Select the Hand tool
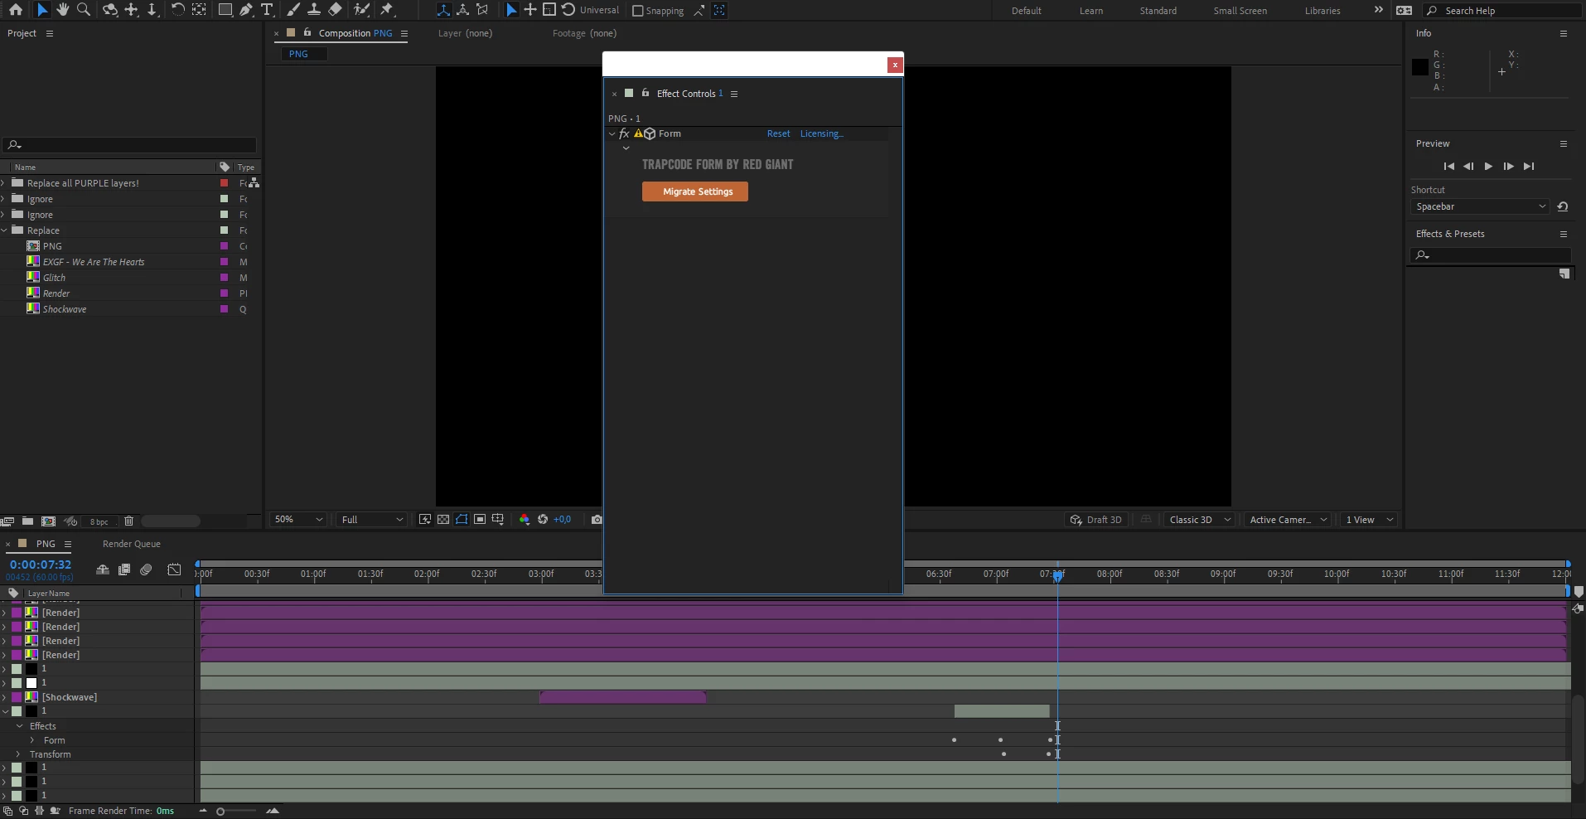Image resolution: width=1586 pixels, height=819 pixels. 63,10
